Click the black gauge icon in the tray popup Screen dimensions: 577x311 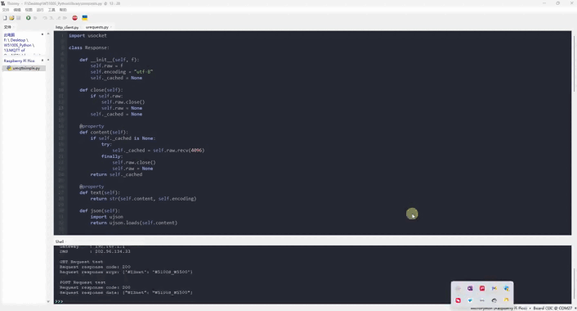pyautogui.click(x=494, y=300)
